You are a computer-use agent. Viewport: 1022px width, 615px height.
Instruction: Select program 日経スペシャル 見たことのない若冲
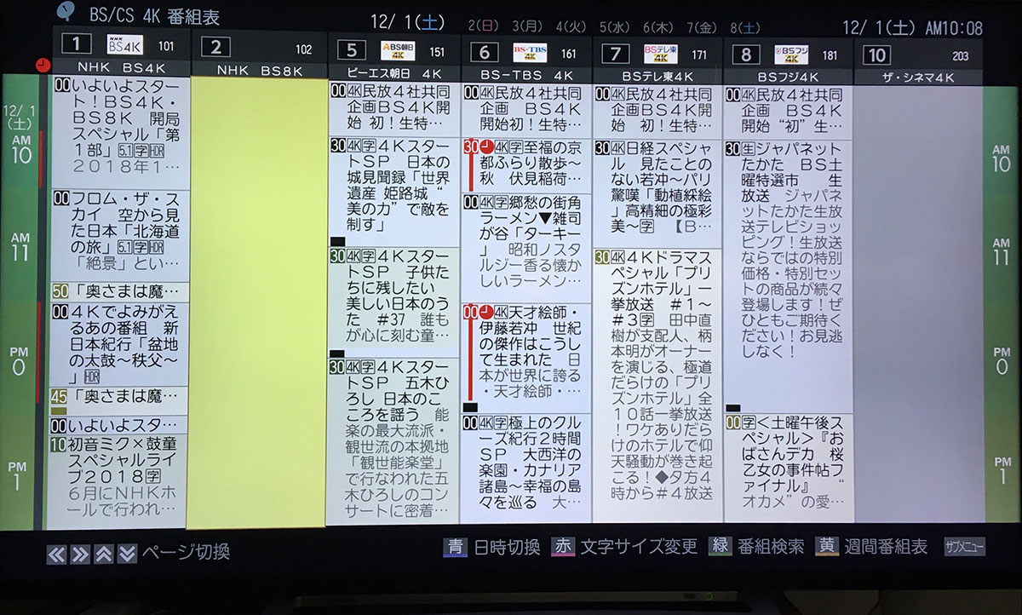click(658, 193)
